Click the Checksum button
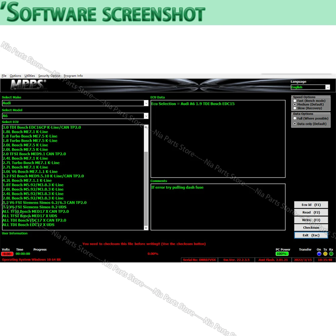Viewport: 336px width, 336px height. pos(311,227)
